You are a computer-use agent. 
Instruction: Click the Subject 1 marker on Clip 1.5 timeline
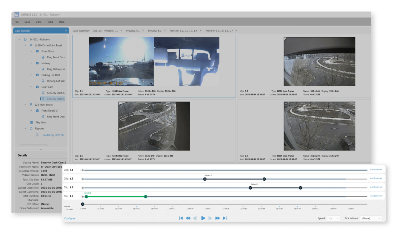coord(205,179)
